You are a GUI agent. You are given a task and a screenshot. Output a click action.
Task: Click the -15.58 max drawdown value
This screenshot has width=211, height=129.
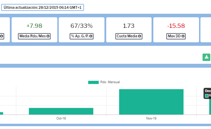176,26
